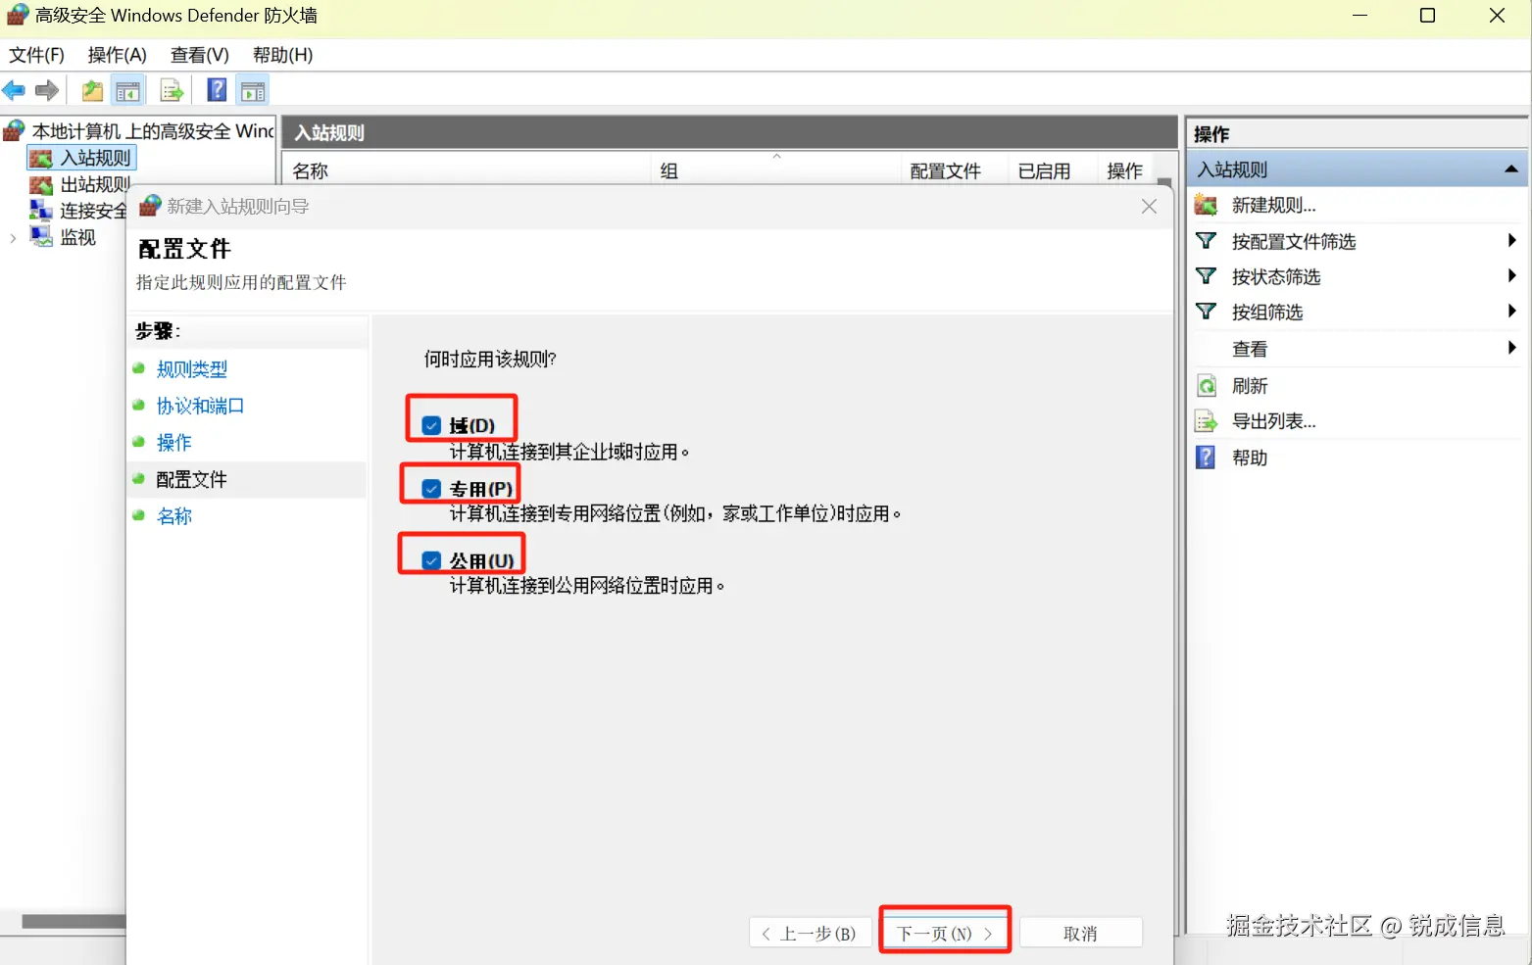Click the back navigation arrow icon

(x=14, y=90)
